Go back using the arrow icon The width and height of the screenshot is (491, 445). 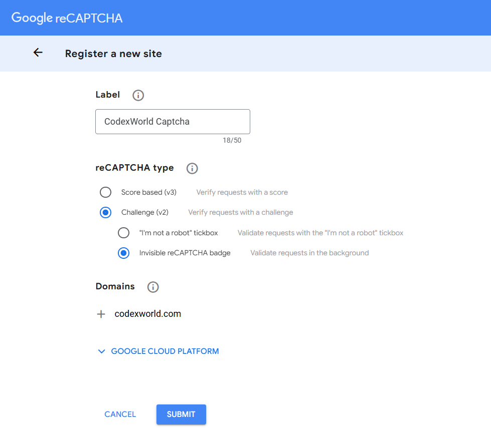[x=38, y=53]
